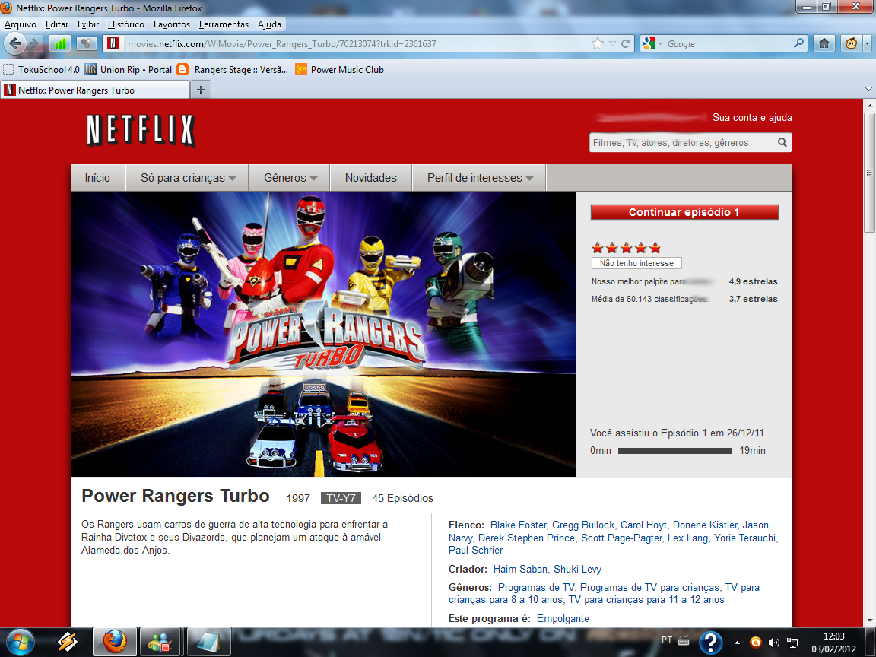Viewport: 876px width, 657px height.
Task: Open the Gêneros dropdown menu
Action: coord(289,177)
